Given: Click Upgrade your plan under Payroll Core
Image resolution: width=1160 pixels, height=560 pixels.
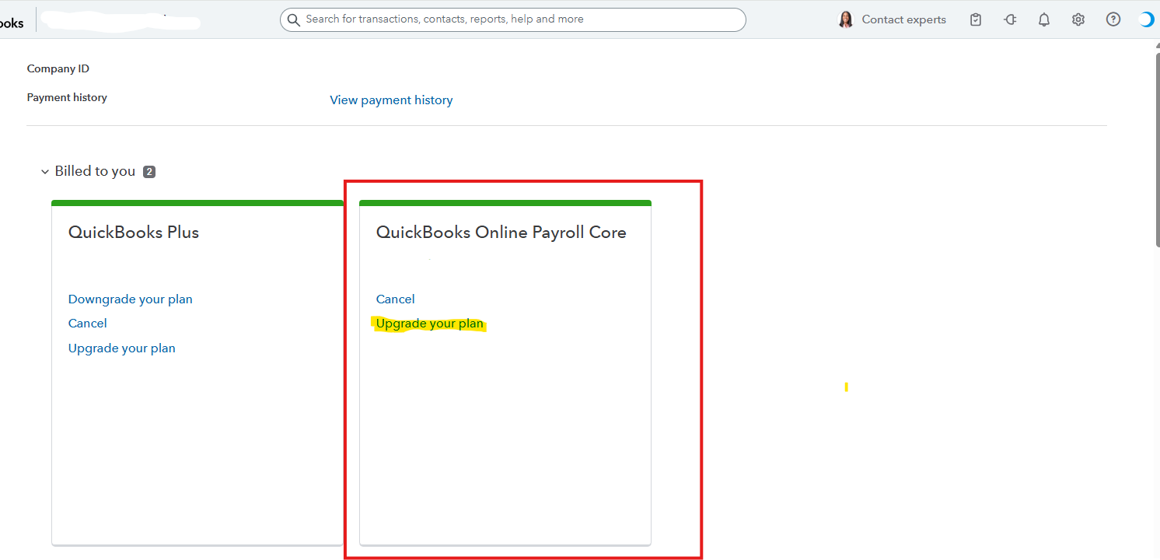Looking at the screenshot, I should click(x=430, y=324).
